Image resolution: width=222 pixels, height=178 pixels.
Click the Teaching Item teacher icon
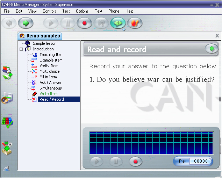click(34, 55)
